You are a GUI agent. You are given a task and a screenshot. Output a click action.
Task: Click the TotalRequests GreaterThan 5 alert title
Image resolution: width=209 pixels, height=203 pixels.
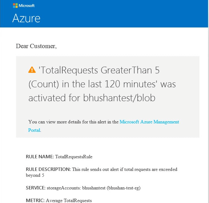(102, 84)
